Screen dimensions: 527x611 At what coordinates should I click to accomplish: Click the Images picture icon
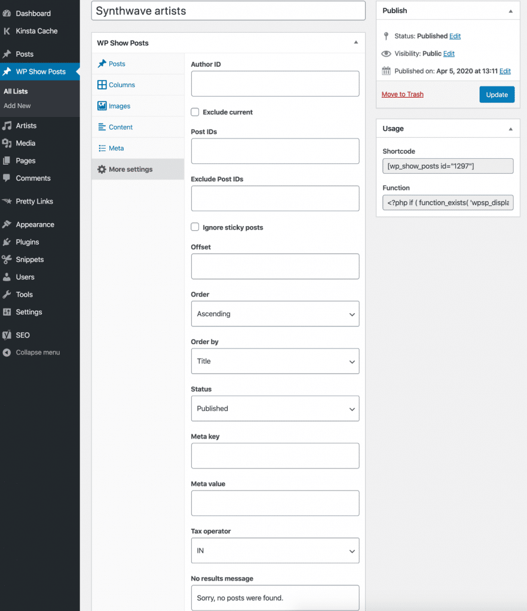pyautogui.click(x=102, y=106)
